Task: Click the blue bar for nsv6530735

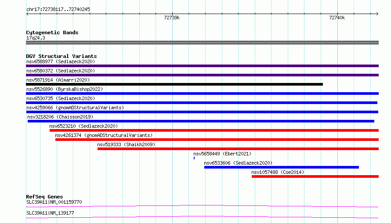Action: 202,103
